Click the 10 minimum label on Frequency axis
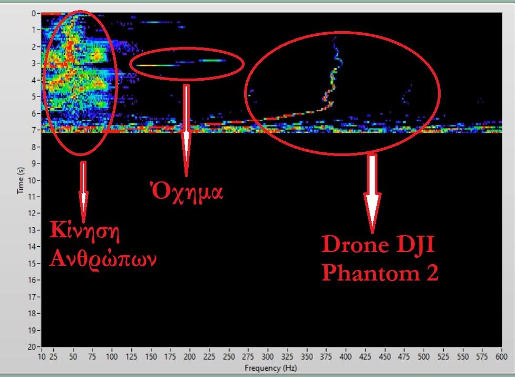The height and width of the screenshot is (377, 515). tap(42, 357)
